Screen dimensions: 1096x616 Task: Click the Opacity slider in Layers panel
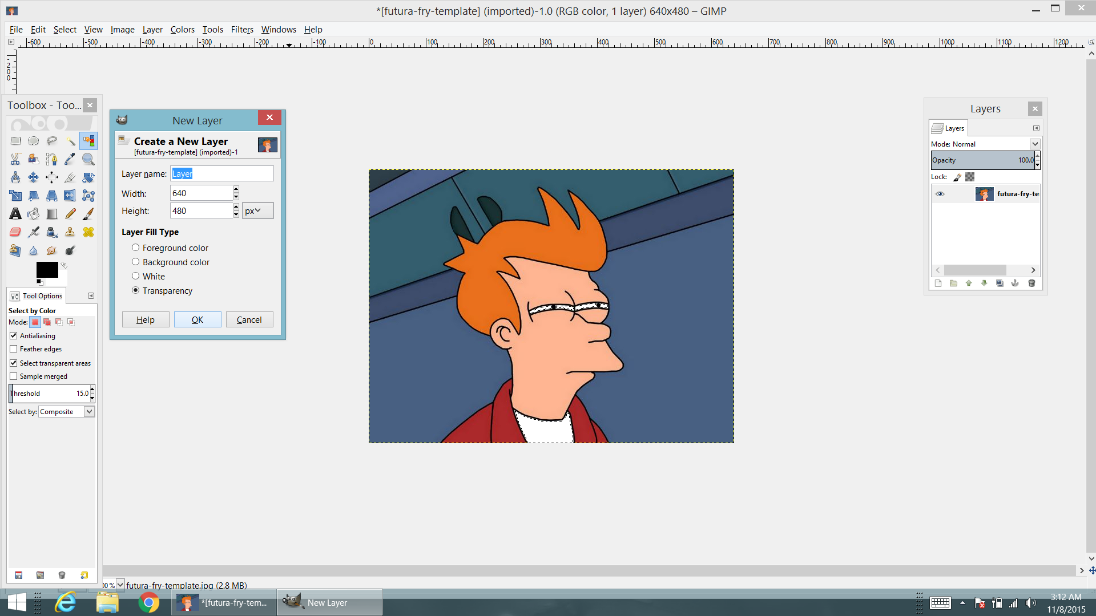click(982, 160)
